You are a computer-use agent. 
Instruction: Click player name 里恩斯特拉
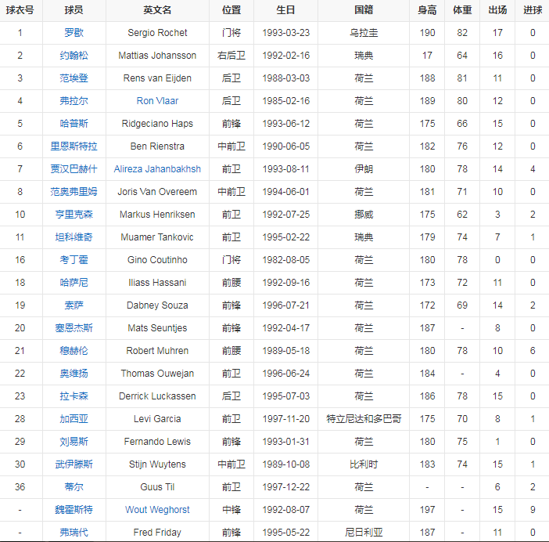coord(74,146)
